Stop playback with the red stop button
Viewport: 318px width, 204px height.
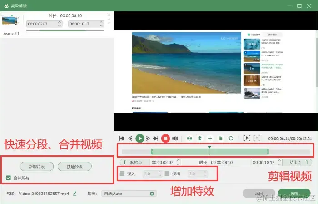165,139
